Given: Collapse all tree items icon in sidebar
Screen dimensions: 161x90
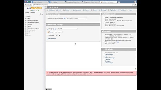Looking at the screenshot, I should click(41, 14).
